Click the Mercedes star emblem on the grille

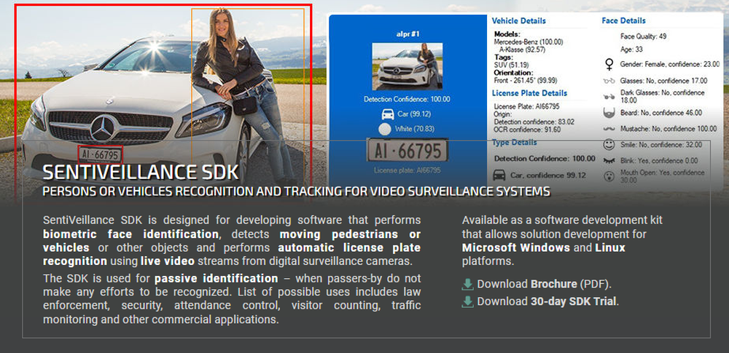[x=104, y=129]
